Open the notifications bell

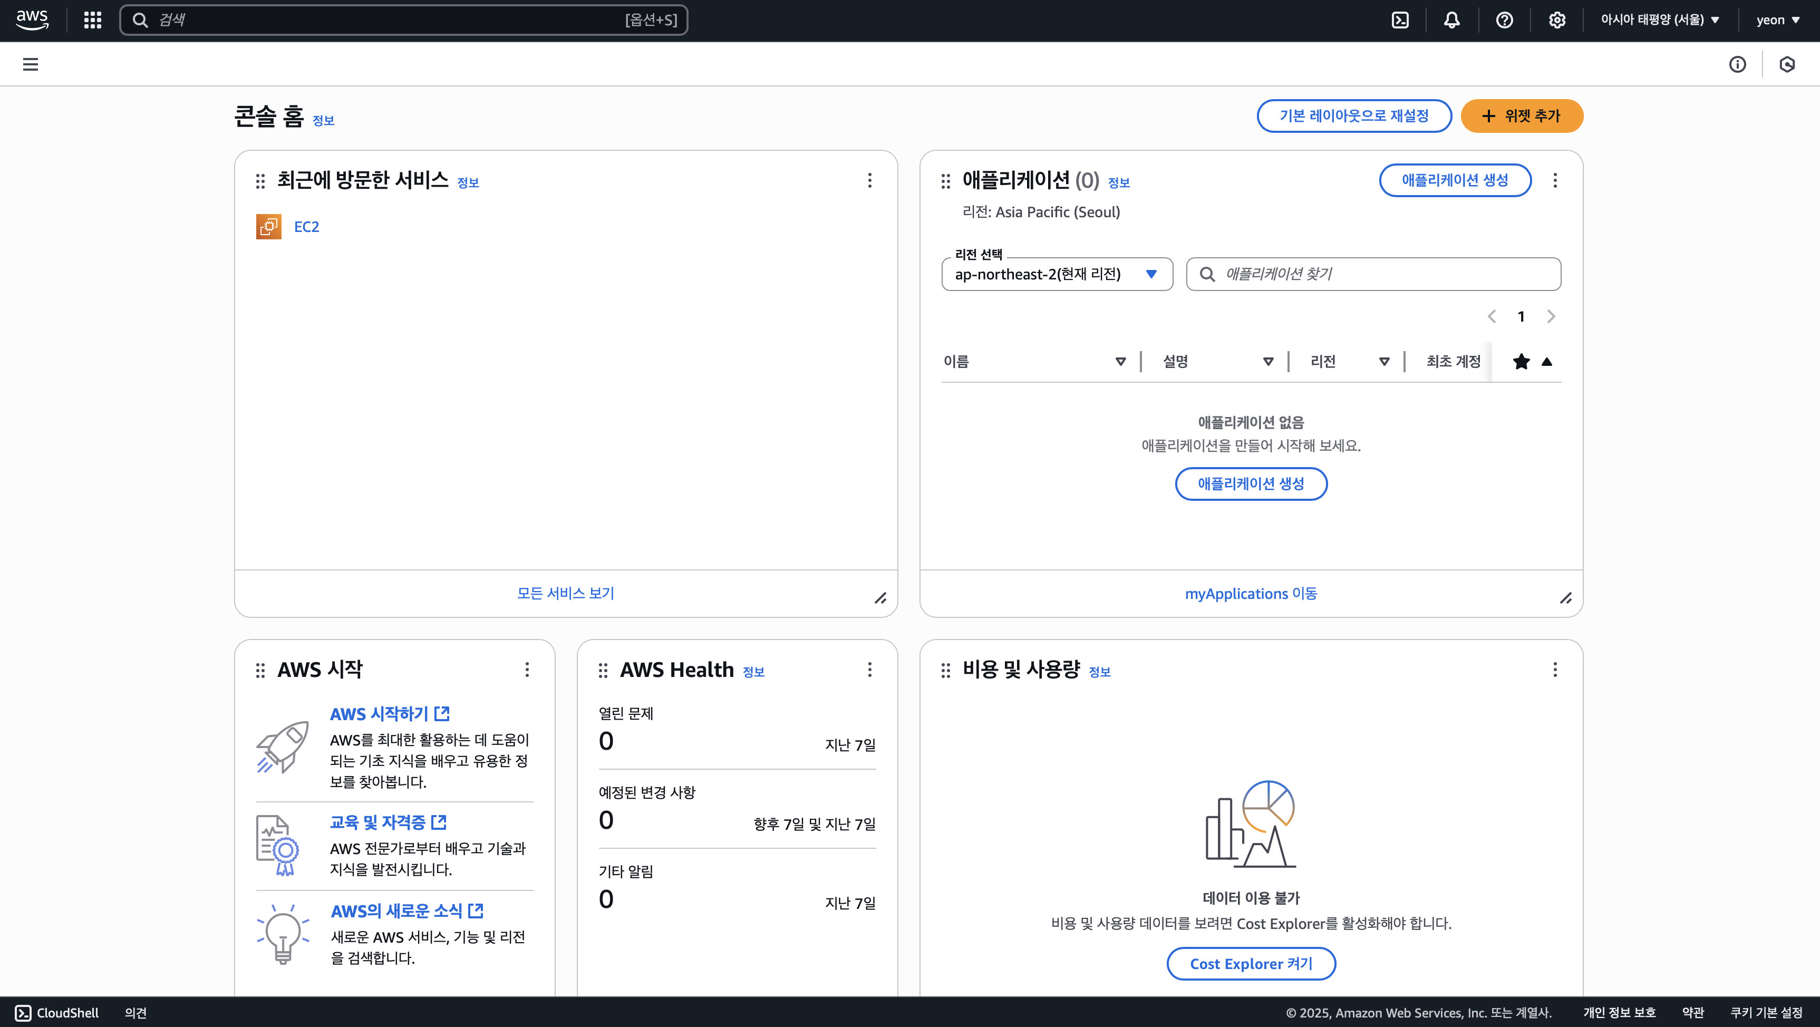pos(1452,20)
